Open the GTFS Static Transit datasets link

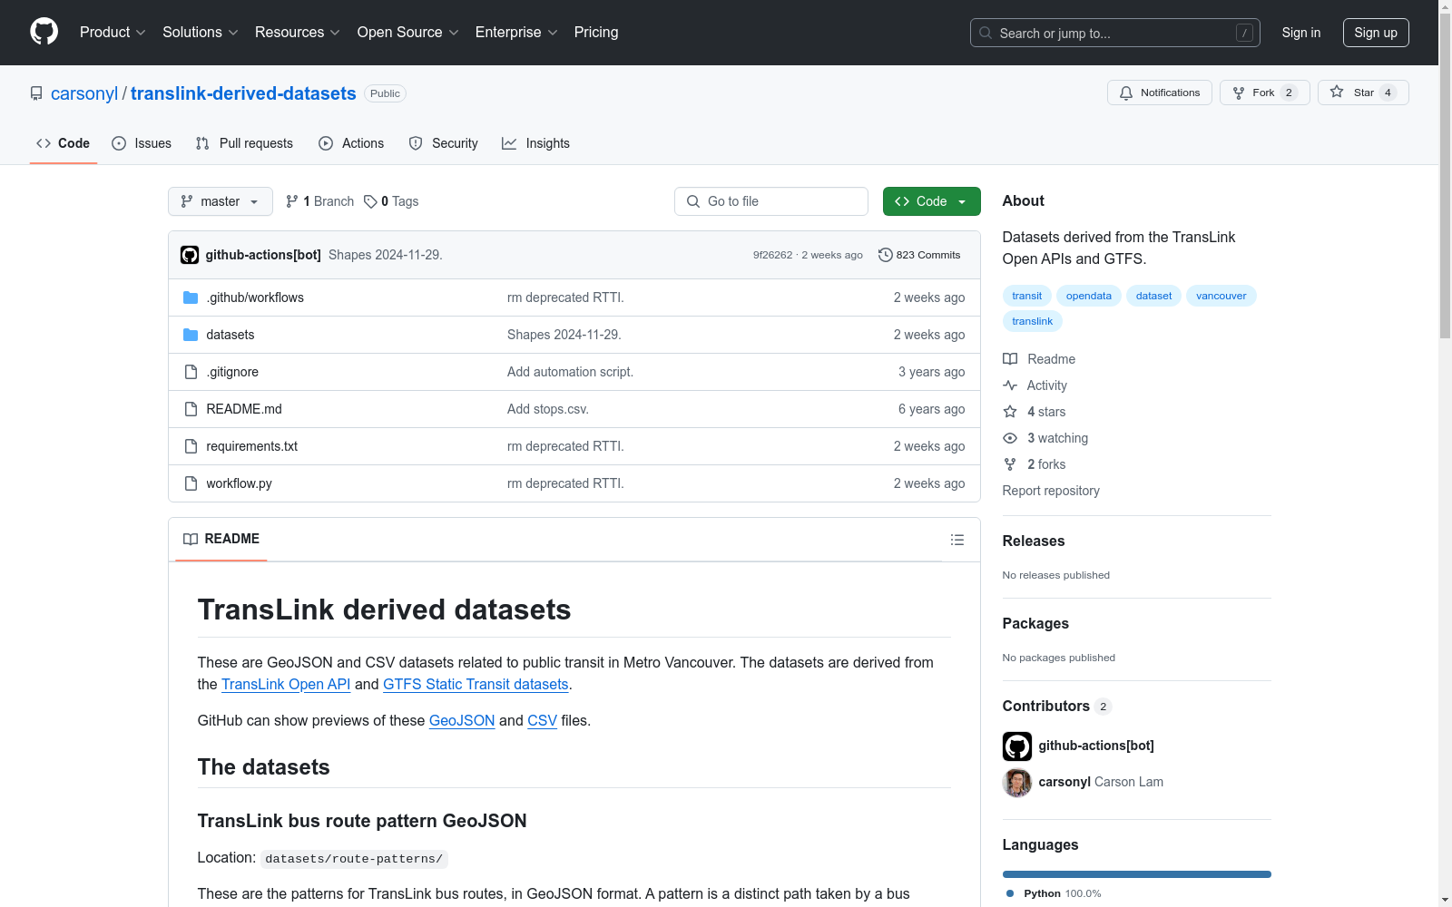click(476, 684)
